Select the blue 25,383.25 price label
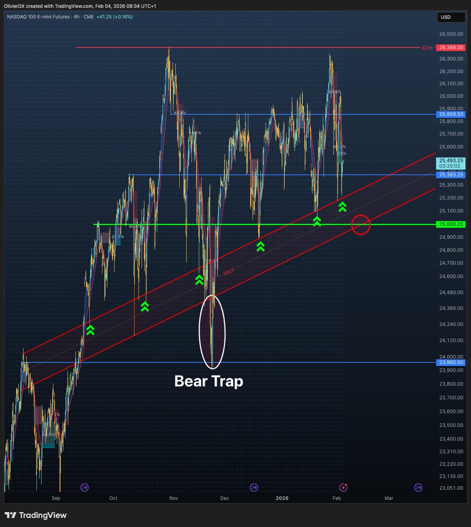Viewport: 471px width, 527px height. tap(450, 175)
